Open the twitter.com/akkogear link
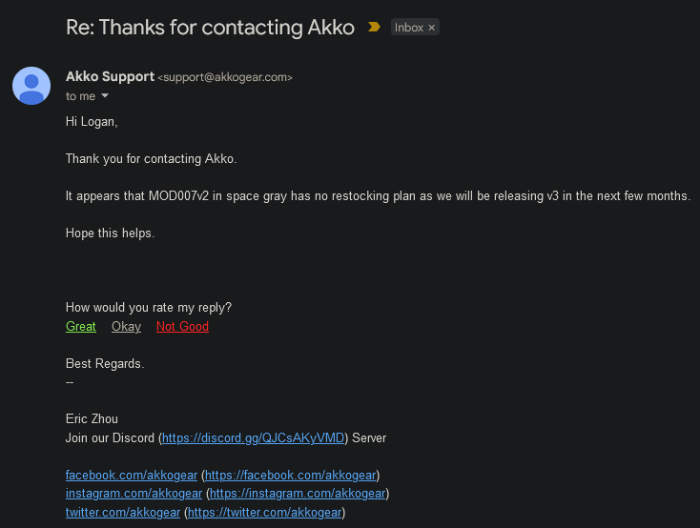 (x=123, y=513)
